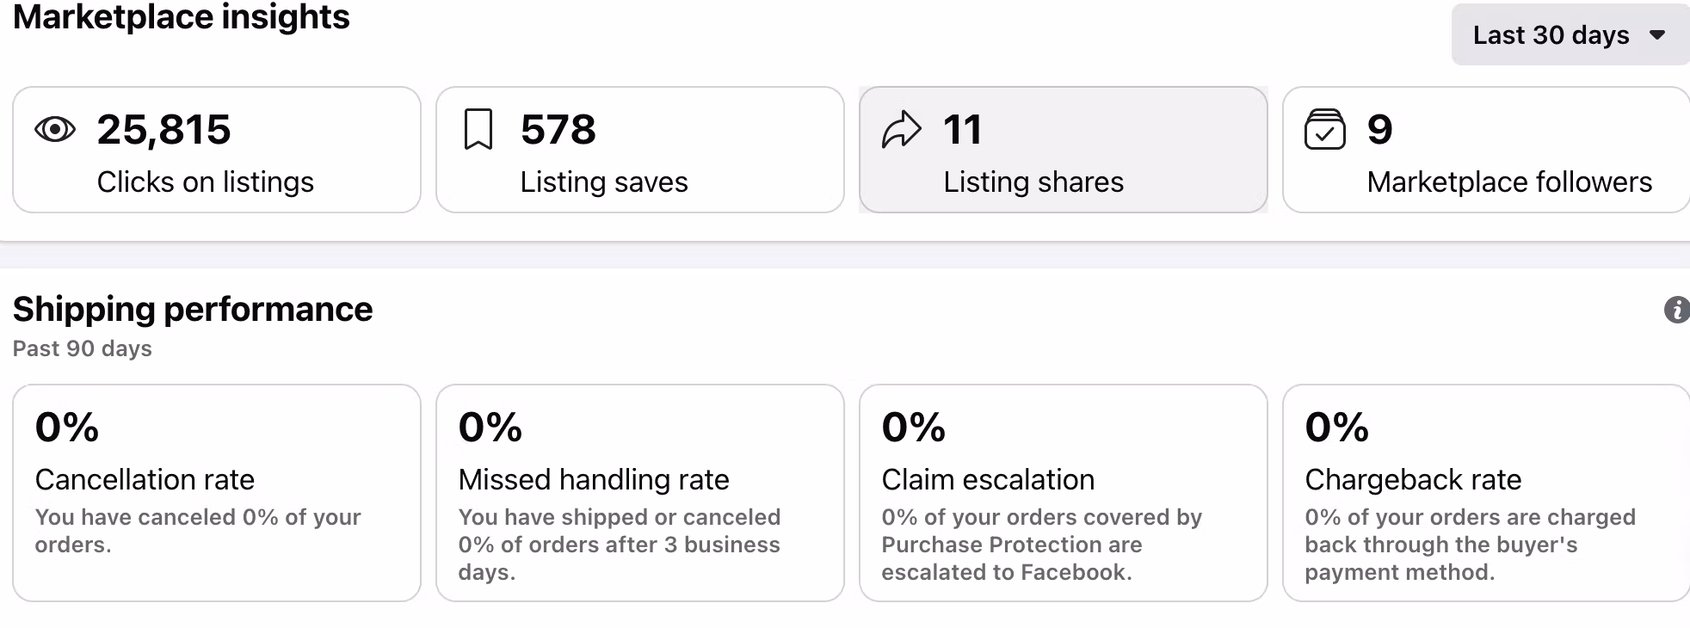The image size is (1690, 628).
Task: Click the share arrow icon for Listing shares
Action: pyautogui.click(x=901, y=130)
